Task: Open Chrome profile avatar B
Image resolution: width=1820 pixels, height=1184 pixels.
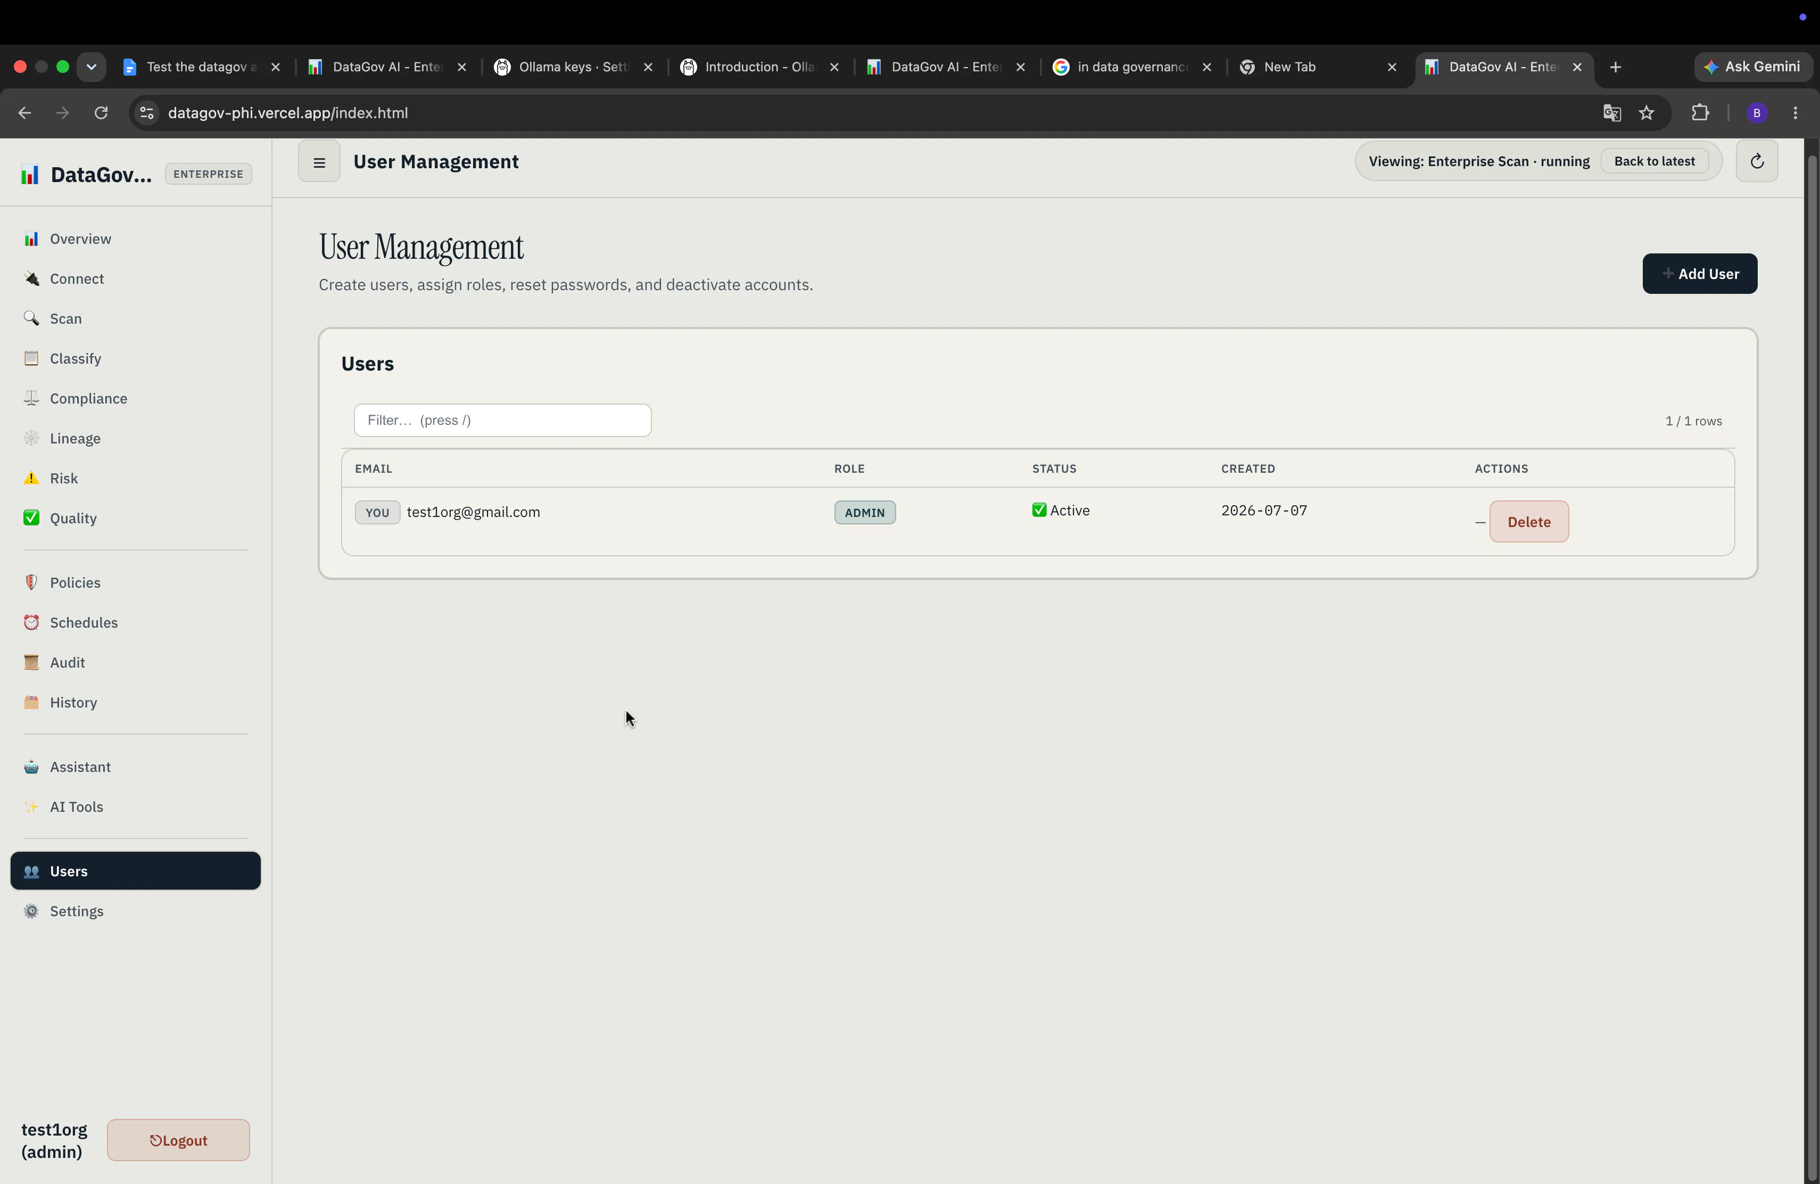Action: [x=1757, y=113]
